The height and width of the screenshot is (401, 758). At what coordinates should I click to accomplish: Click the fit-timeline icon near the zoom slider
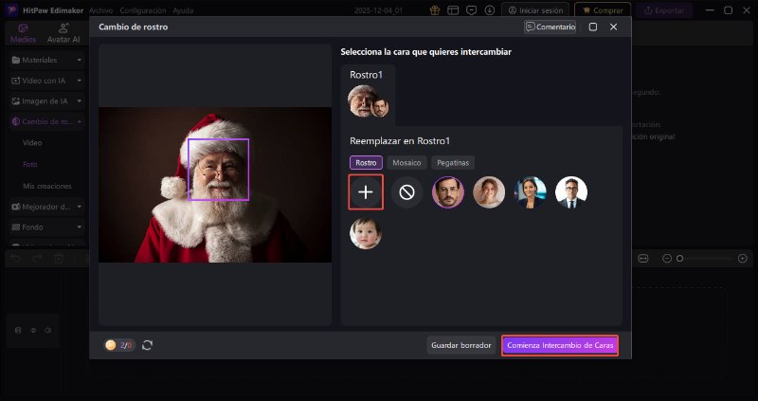click(x=643, y=259)
